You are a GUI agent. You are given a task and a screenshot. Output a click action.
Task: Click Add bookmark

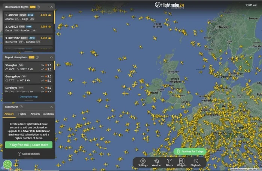click(x=28, y=154)
